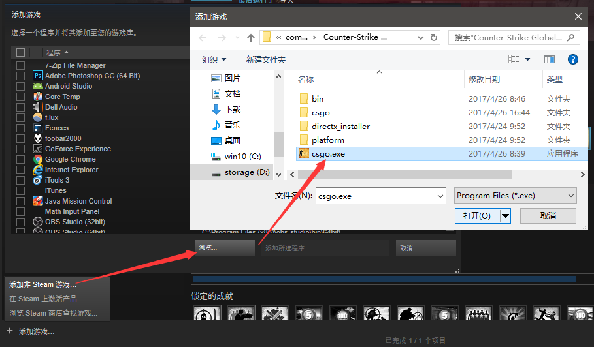
Task: Click the 浏览 button
Action: [x=224, y=248]
